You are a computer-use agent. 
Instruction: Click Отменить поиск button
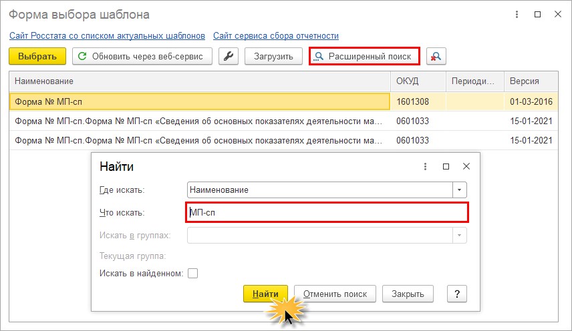(x=335, y=294)
